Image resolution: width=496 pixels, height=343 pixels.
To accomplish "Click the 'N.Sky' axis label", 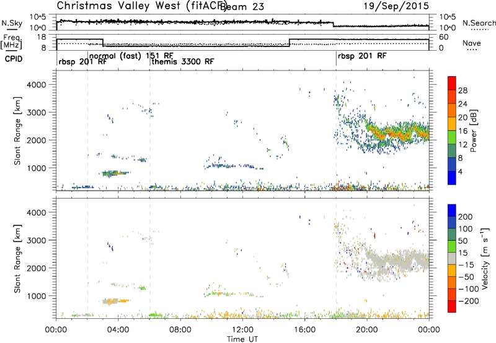I will [12, 23].
